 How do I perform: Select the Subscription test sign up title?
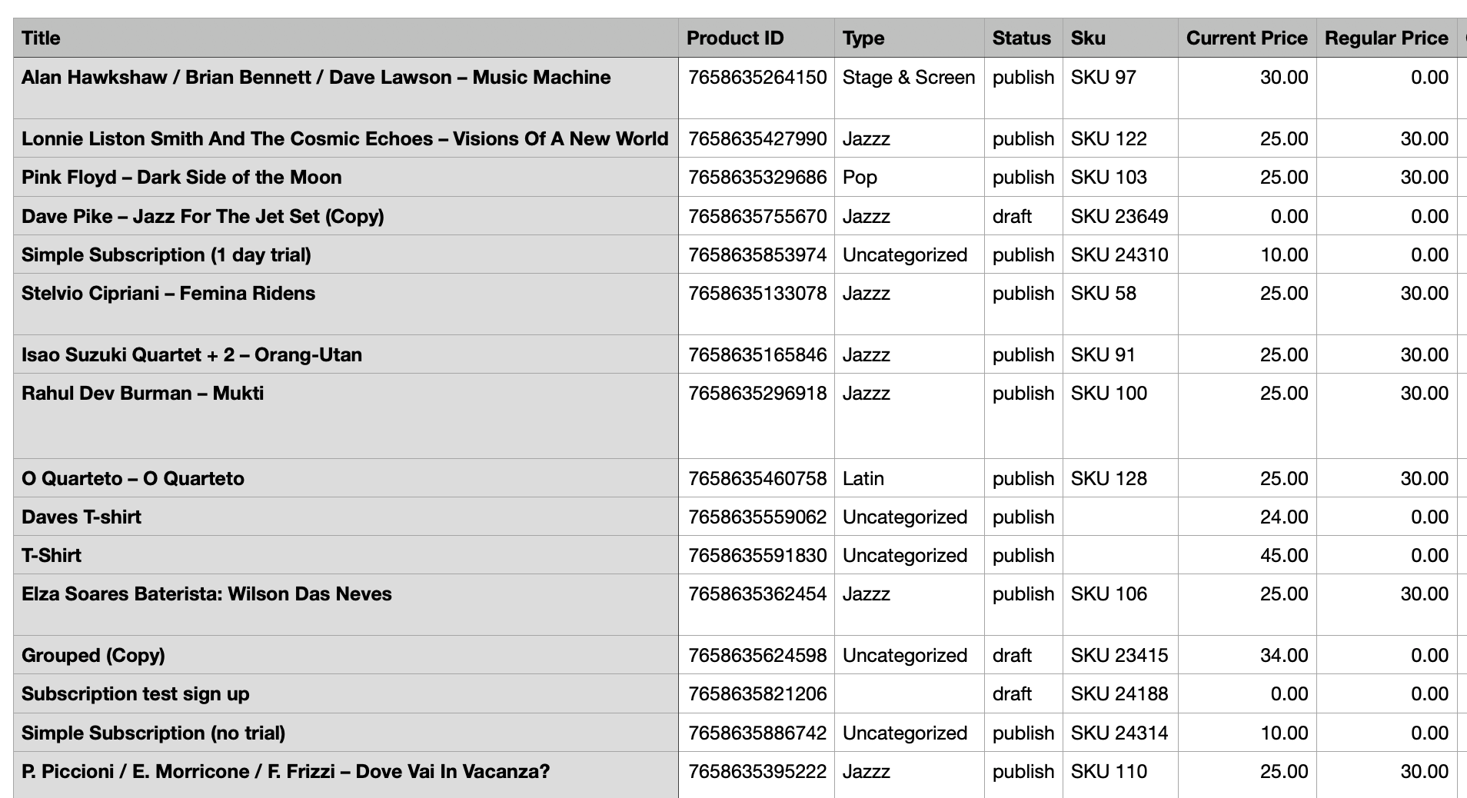pos(135,693)
